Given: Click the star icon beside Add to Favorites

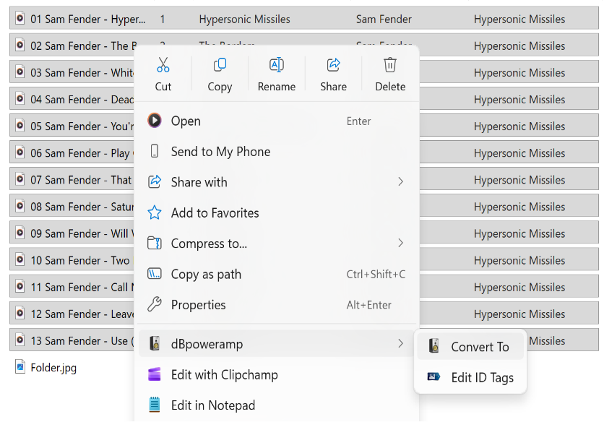Looking at the screenshot, I should 155,212.
